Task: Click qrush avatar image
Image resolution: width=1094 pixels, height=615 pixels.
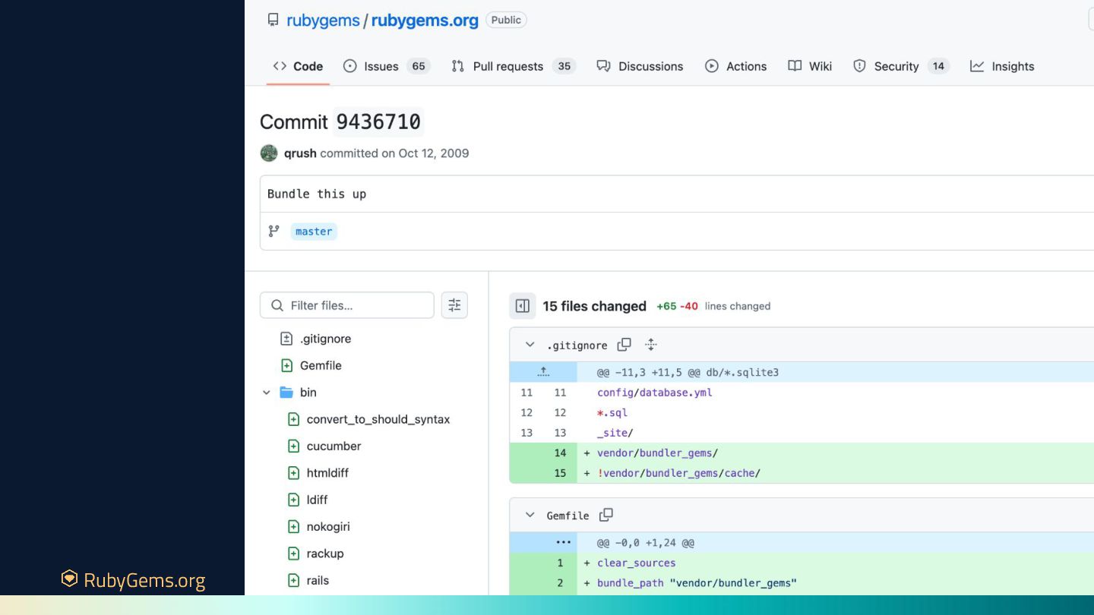Action: tap(269, 153)
